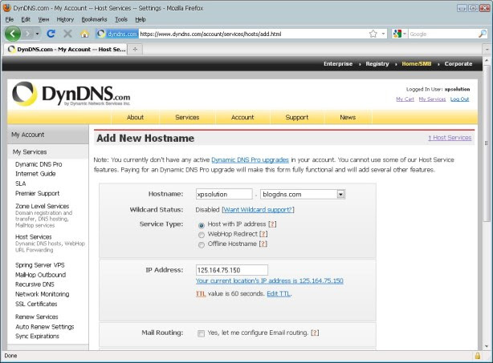Select the DynDNS.com My Account tab

pyautogui.click(x=67, y=49)
